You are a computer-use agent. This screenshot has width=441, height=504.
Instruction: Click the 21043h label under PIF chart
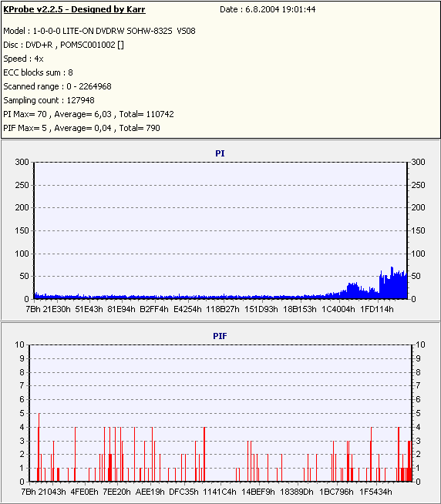point(52,492)
